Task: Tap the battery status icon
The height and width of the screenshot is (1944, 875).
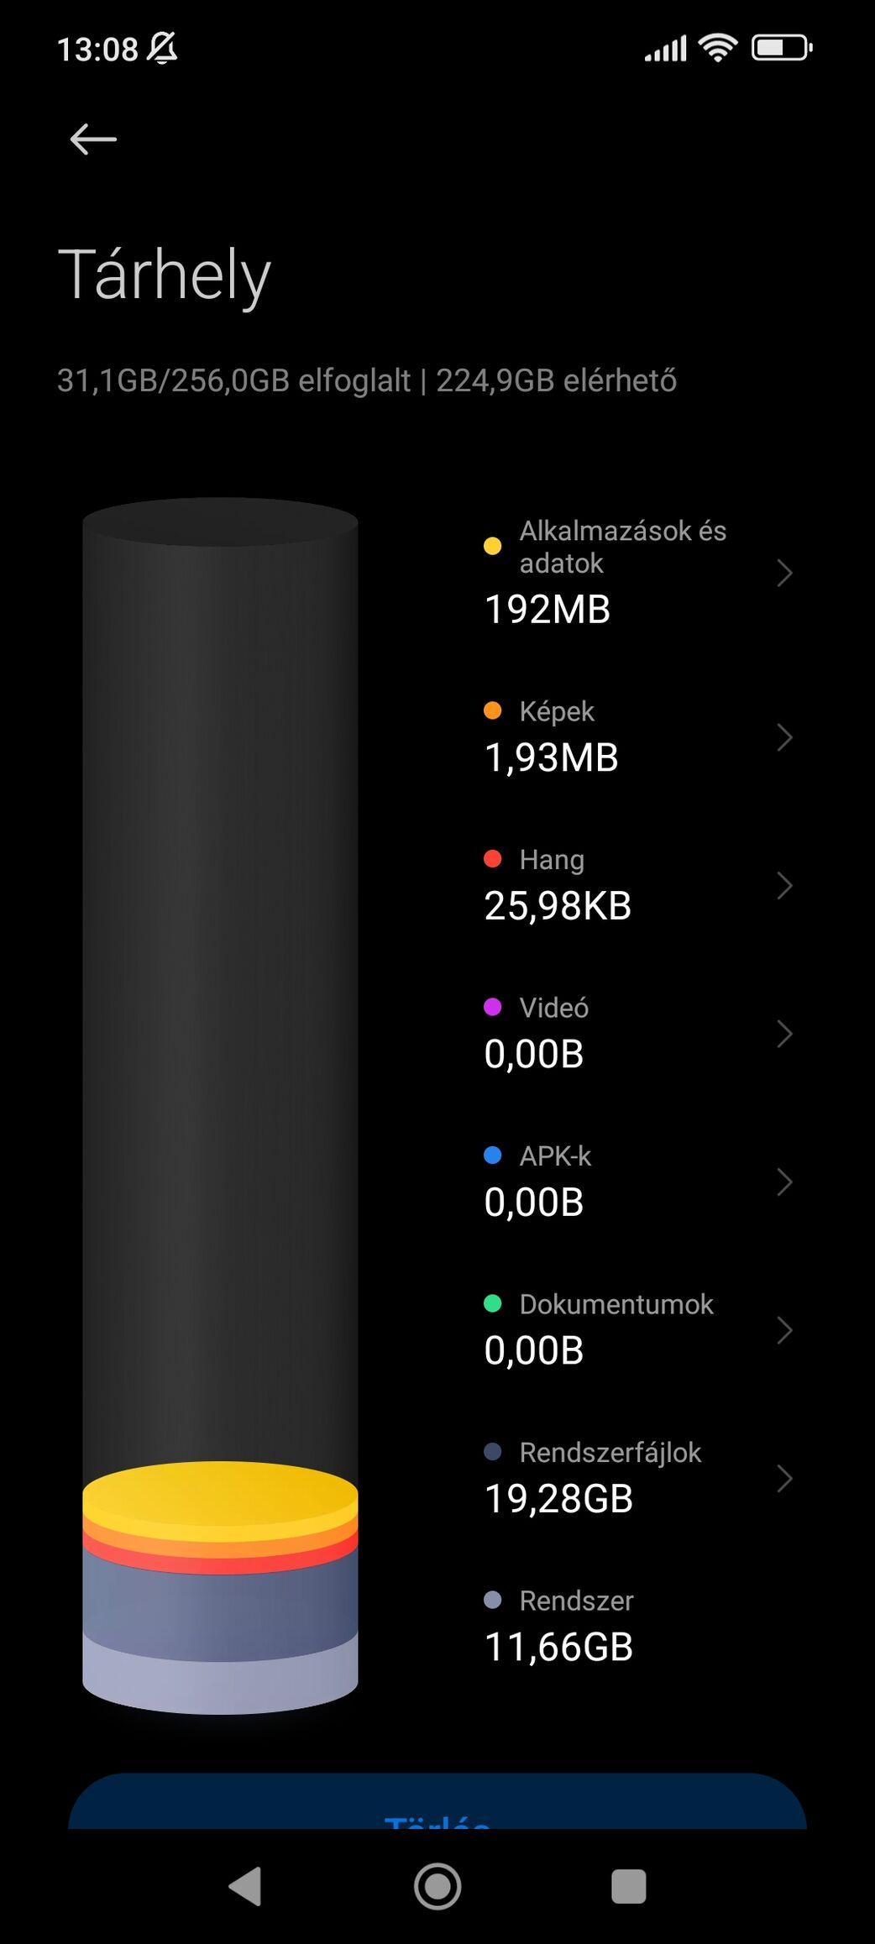Action: point(781,48)
